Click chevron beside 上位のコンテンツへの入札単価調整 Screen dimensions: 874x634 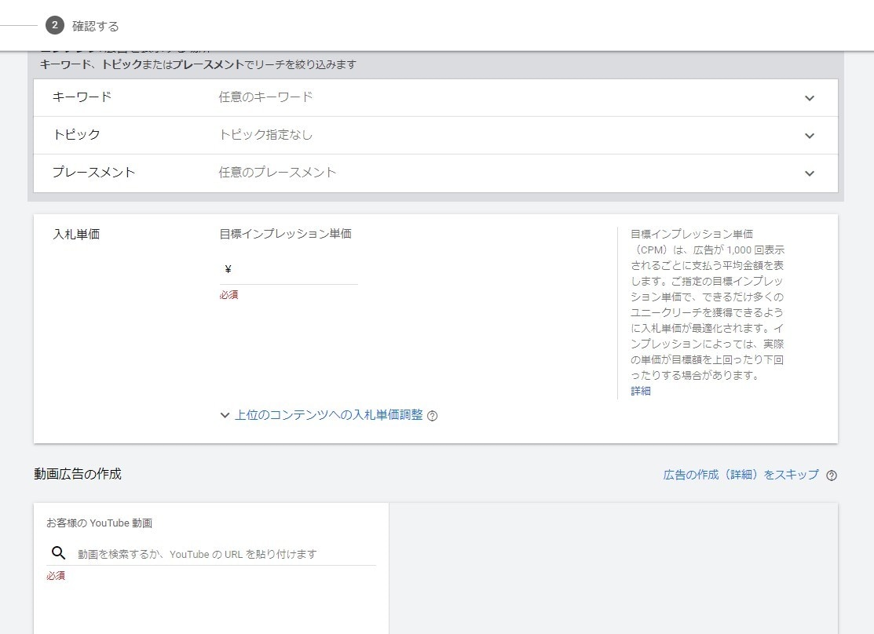tap(225, 415)
